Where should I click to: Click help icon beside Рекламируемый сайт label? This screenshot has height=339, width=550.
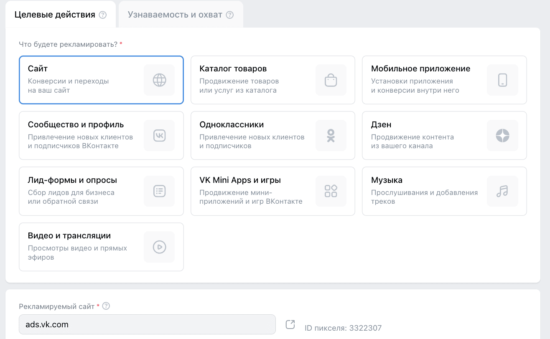point(106,306)
